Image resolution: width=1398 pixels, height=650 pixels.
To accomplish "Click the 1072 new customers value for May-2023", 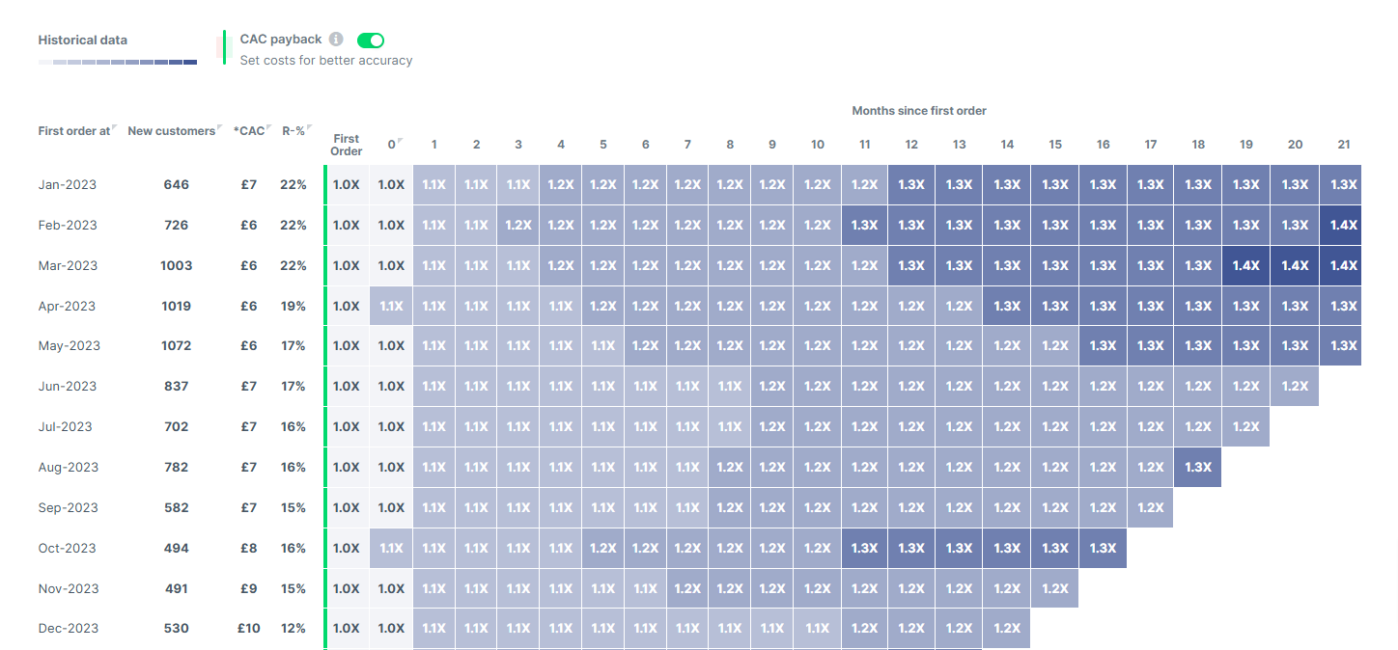I will coord(176,346).
